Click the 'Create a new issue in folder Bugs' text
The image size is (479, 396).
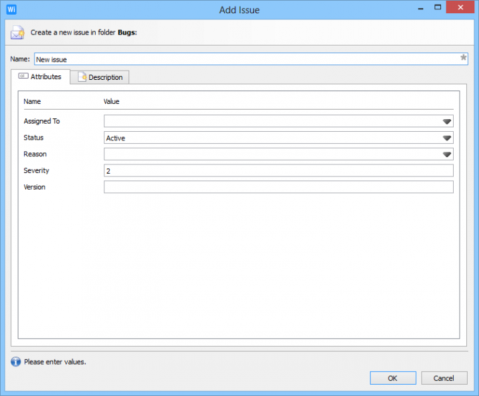pyautogui.click(x=83, y=33)
